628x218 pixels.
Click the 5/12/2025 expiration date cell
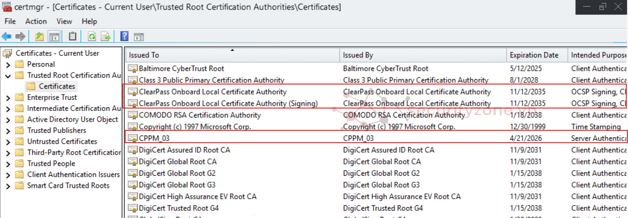click(526, 69)
